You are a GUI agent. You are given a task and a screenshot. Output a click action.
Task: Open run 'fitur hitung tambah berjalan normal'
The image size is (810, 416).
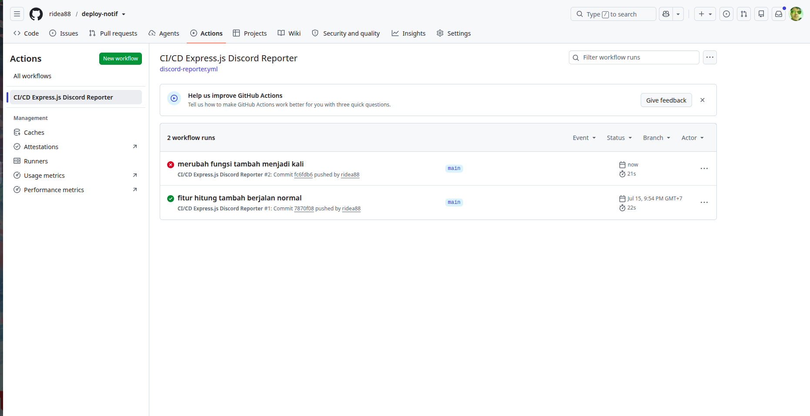[239, 198]
